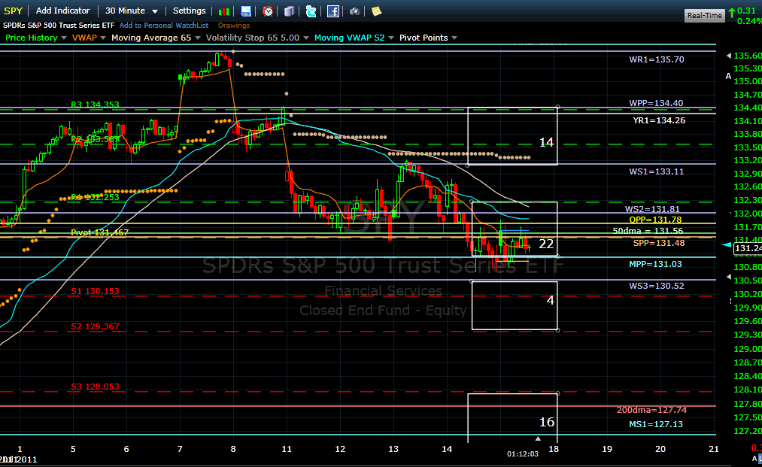Take a chart snapshot with the camera icon
Image resolution: width=762 pixels, height=467 pixels.
pos(355,11)
